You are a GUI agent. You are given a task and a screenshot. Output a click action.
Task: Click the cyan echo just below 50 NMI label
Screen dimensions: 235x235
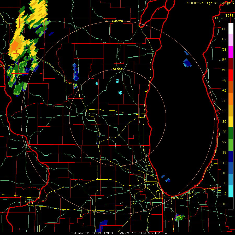(117, 81)
